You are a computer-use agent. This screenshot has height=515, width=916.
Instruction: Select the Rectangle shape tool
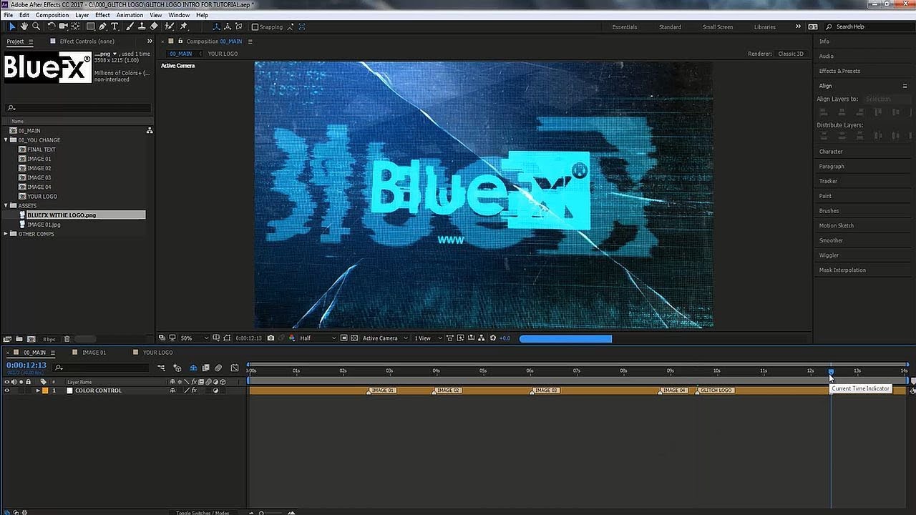90,26
